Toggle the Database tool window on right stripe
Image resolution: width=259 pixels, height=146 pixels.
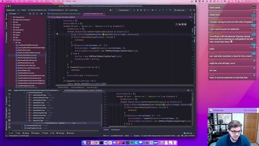click(x=195, y=31)
